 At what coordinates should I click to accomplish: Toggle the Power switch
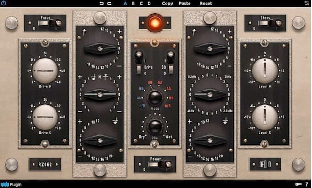tap(161, 164)
